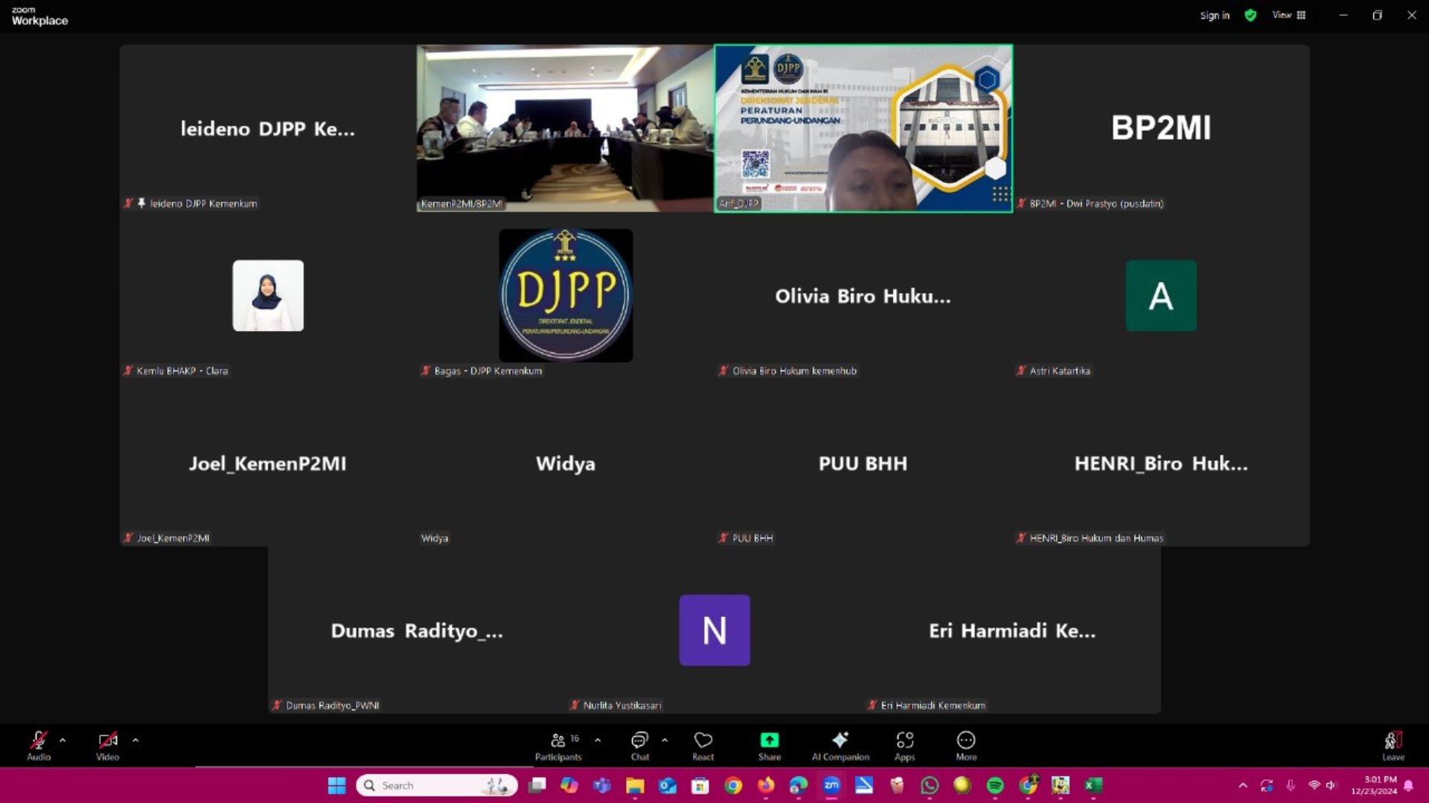Select the Joel_KemenP2MI participant tile
1429x803 pixels.
pos(268,463)
